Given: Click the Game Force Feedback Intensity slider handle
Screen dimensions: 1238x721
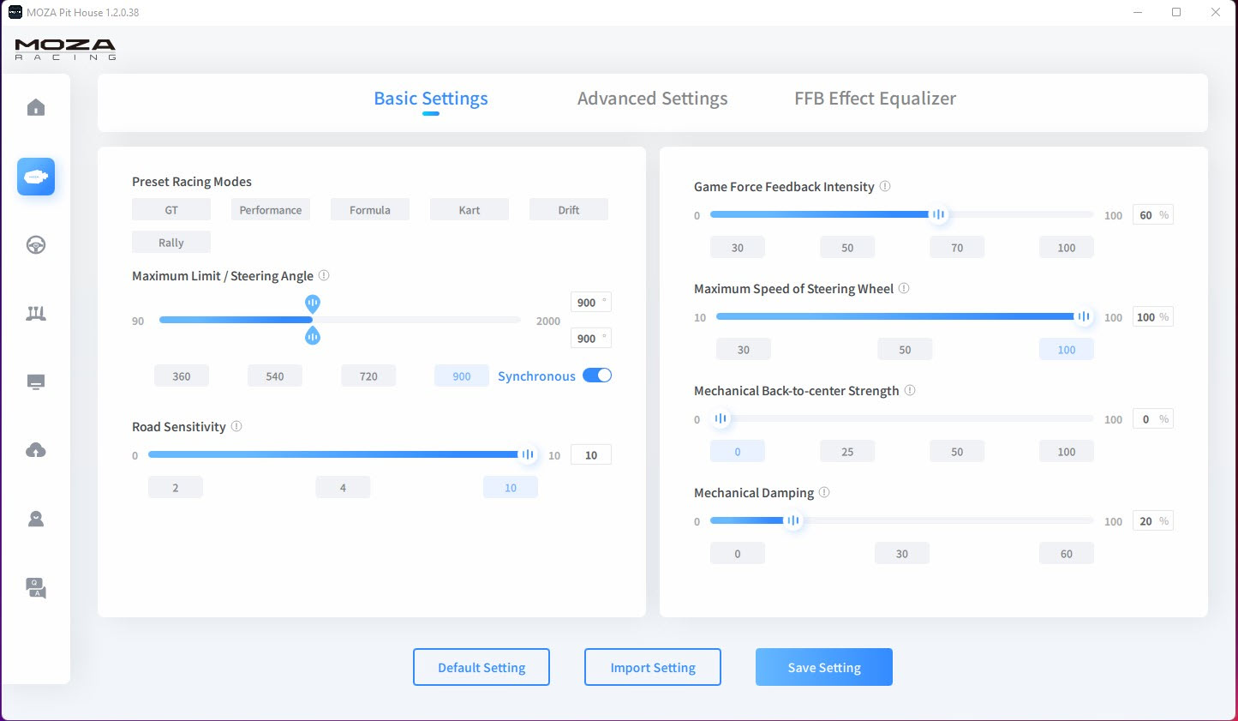Looking at the screenshot, I should (938, 214).
